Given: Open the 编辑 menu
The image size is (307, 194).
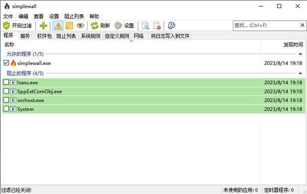Looking at the screenshot, I should pos(24,16).
